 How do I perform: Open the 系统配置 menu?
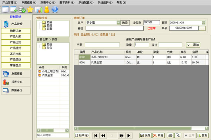point(86,3)
